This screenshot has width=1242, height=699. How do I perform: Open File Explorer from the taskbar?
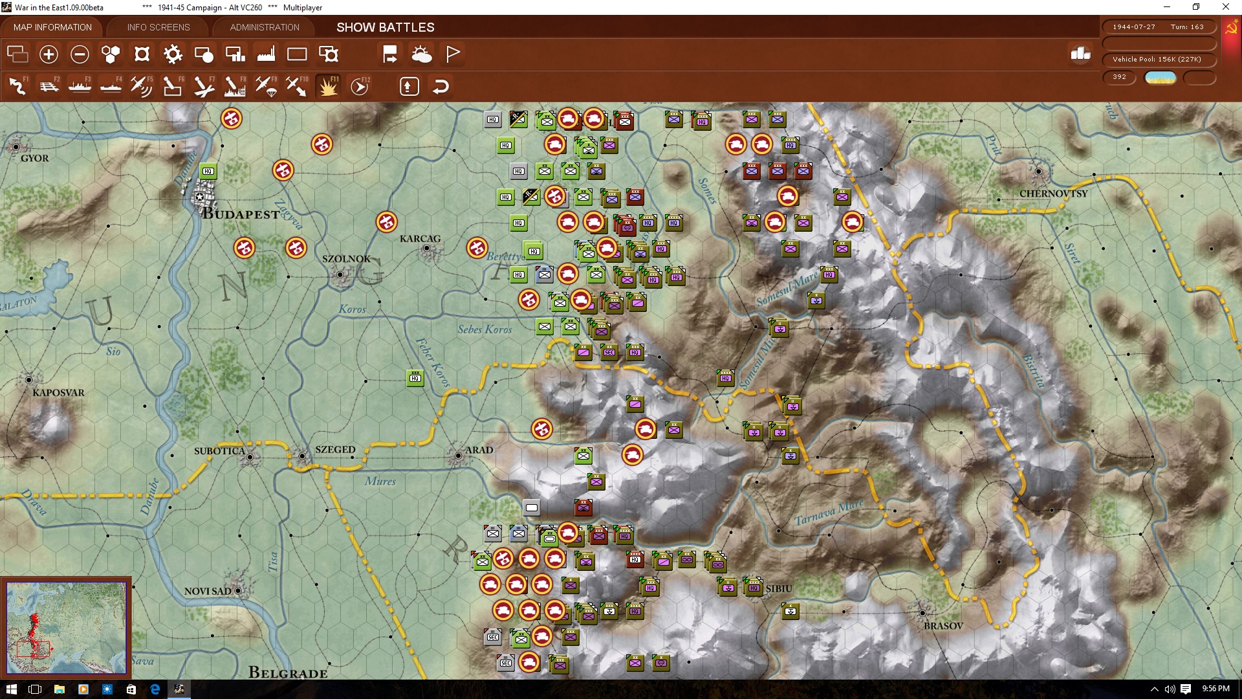click(59, 689)
